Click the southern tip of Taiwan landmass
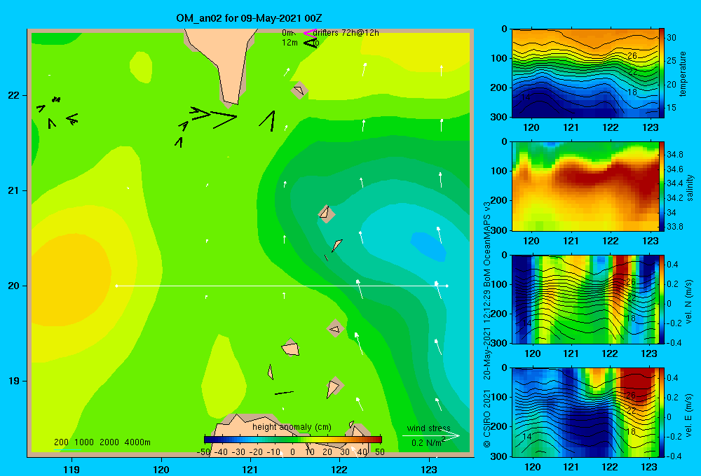The image size is (701, 476). click(231, 98)
